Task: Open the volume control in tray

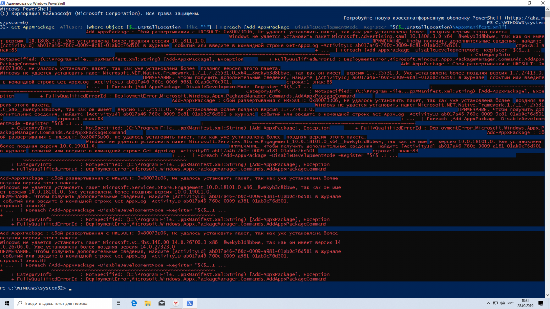Action: pyautogui.click(x=503, y=303)
